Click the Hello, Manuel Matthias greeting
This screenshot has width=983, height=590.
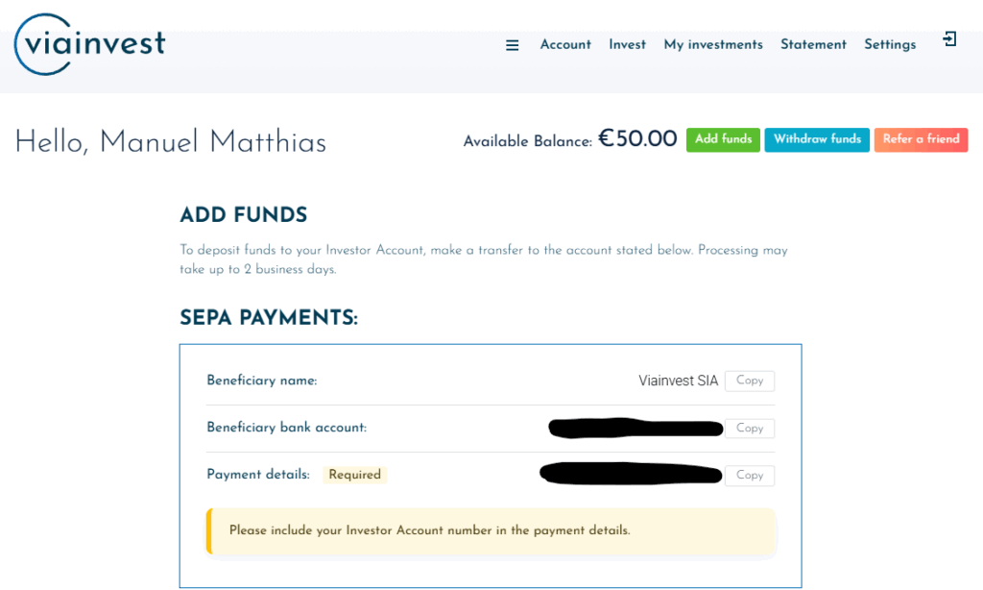pos(171,143)
